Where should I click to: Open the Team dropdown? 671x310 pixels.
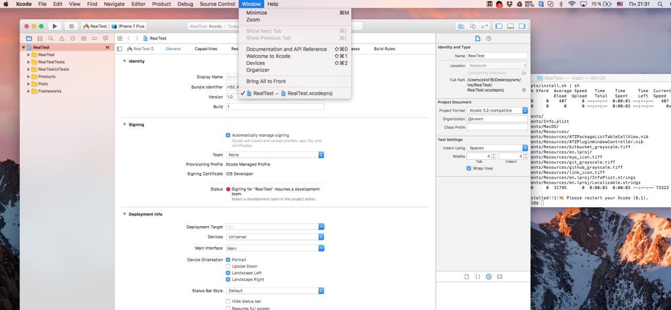click(275, 155)
